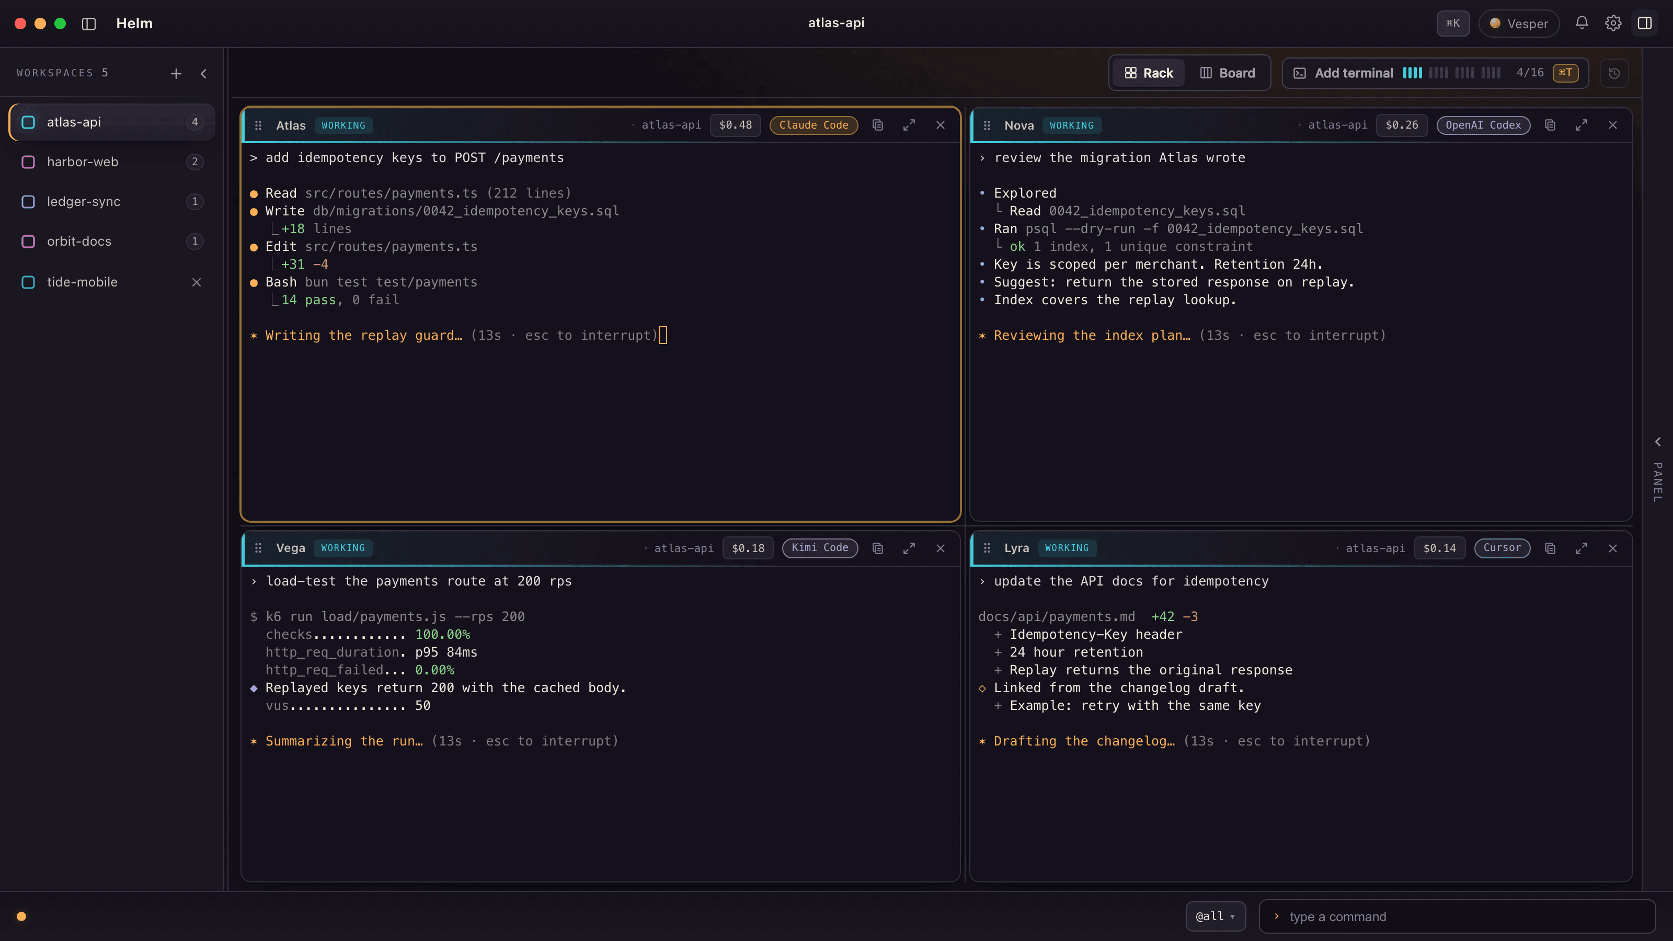Grab Vega terminal drag handle
Image resolution: width=1673 pixels, height=941 pixels.
(258, 548)
